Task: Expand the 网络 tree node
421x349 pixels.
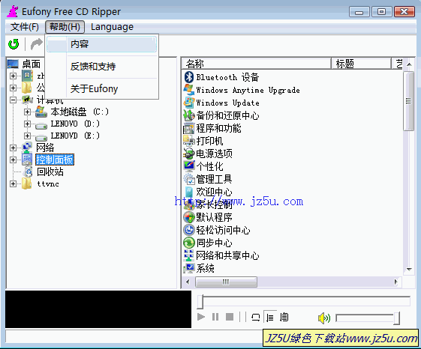Action: pyautogui.click(x=13, y=148)
